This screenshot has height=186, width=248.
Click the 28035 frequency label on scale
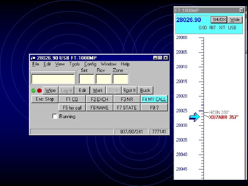[x=182, y=140]
